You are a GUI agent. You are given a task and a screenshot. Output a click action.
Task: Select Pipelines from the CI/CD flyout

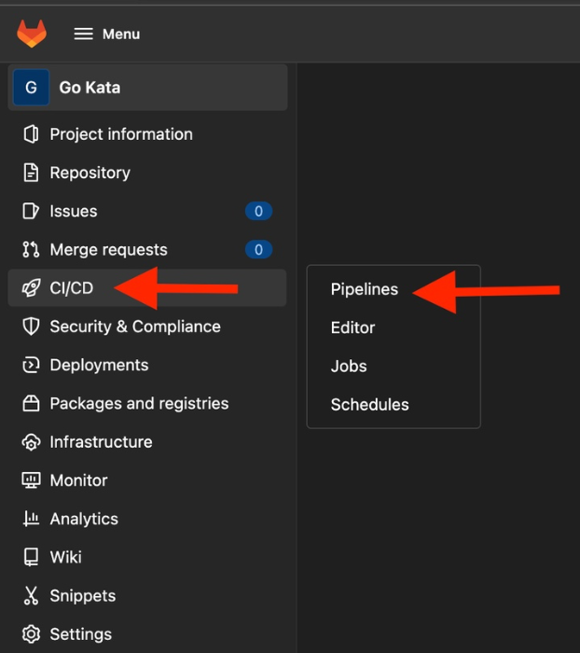(364, 289)
